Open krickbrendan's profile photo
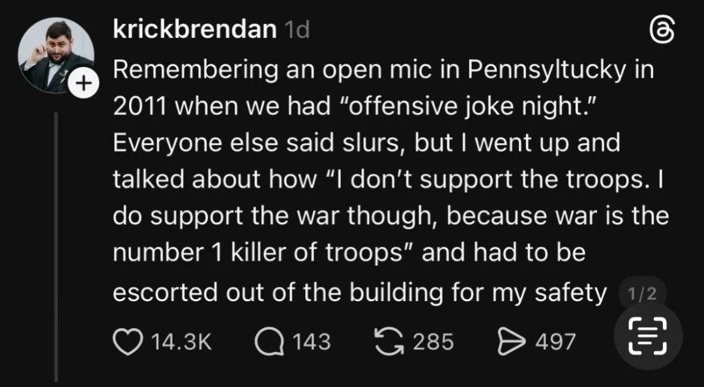This screenshot has height=387, width=704. coord(55,55)
